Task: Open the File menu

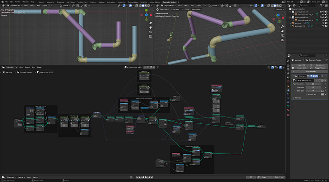Action: pos(6,2)
